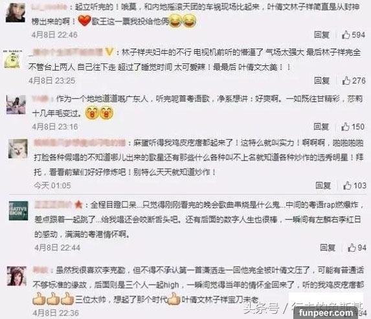The height and width of the screenshot is (319, 371).
Task: Open the white cat avatar profile
Action: tap(17, 149)
